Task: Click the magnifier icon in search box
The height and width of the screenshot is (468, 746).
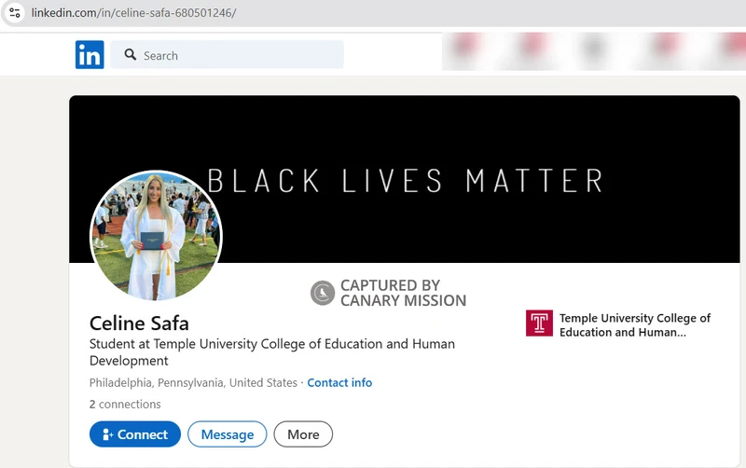Action: 131,55
